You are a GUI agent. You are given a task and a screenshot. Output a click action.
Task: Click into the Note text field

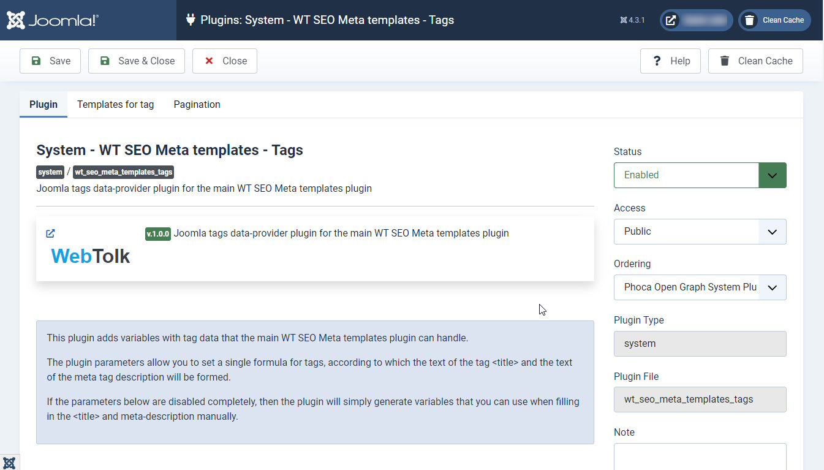(700, 457)
